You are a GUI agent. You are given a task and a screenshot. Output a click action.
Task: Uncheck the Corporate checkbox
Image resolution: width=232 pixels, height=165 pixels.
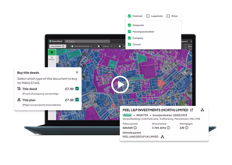pyautogui.click(x=129, y=25)
